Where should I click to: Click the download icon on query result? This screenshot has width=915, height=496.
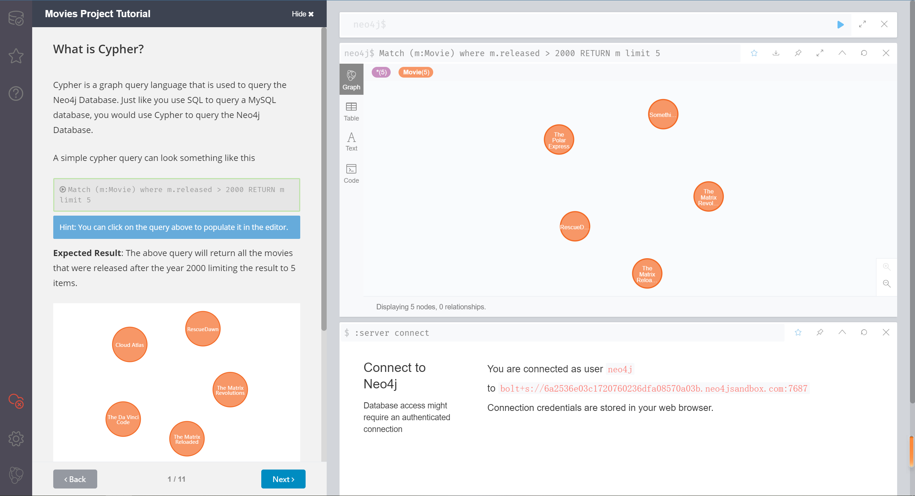(x=775, y=54)
